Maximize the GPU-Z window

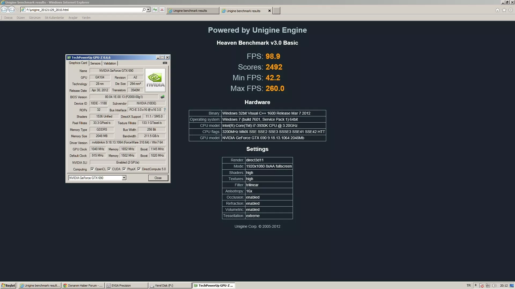tap(163, 58)
